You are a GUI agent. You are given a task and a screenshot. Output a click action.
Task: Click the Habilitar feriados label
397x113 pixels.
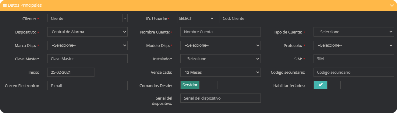pyautogui.click(x=289, y=86)
